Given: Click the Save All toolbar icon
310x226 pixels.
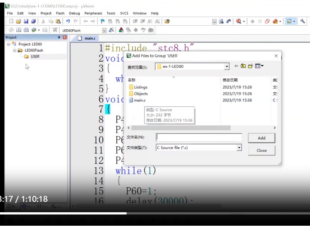Looking at the screenshot, I should click(33, 21).
